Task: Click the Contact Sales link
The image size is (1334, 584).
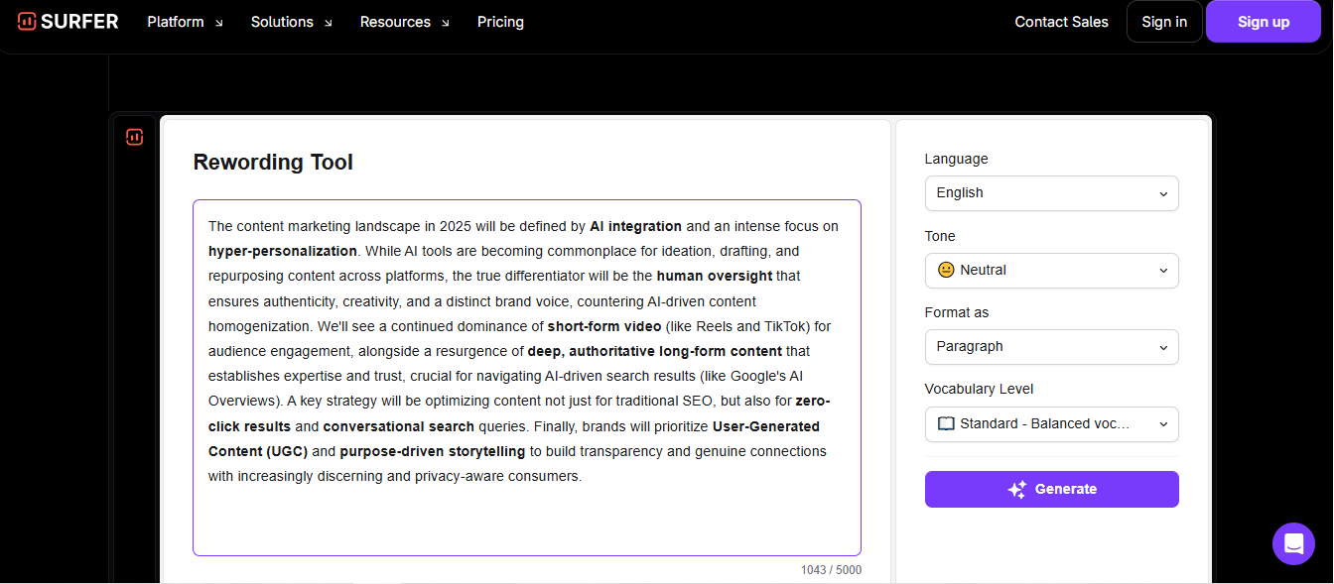Action: pyautogui.click(x=1061, y=22)
